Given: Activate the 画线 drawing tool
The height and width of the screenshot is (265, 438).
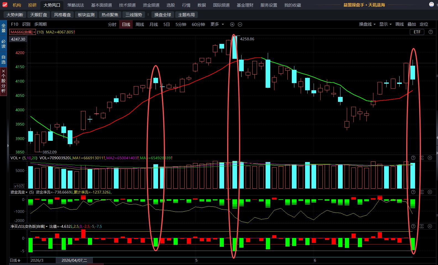Looking at the screenshot, I should [400, 24].
